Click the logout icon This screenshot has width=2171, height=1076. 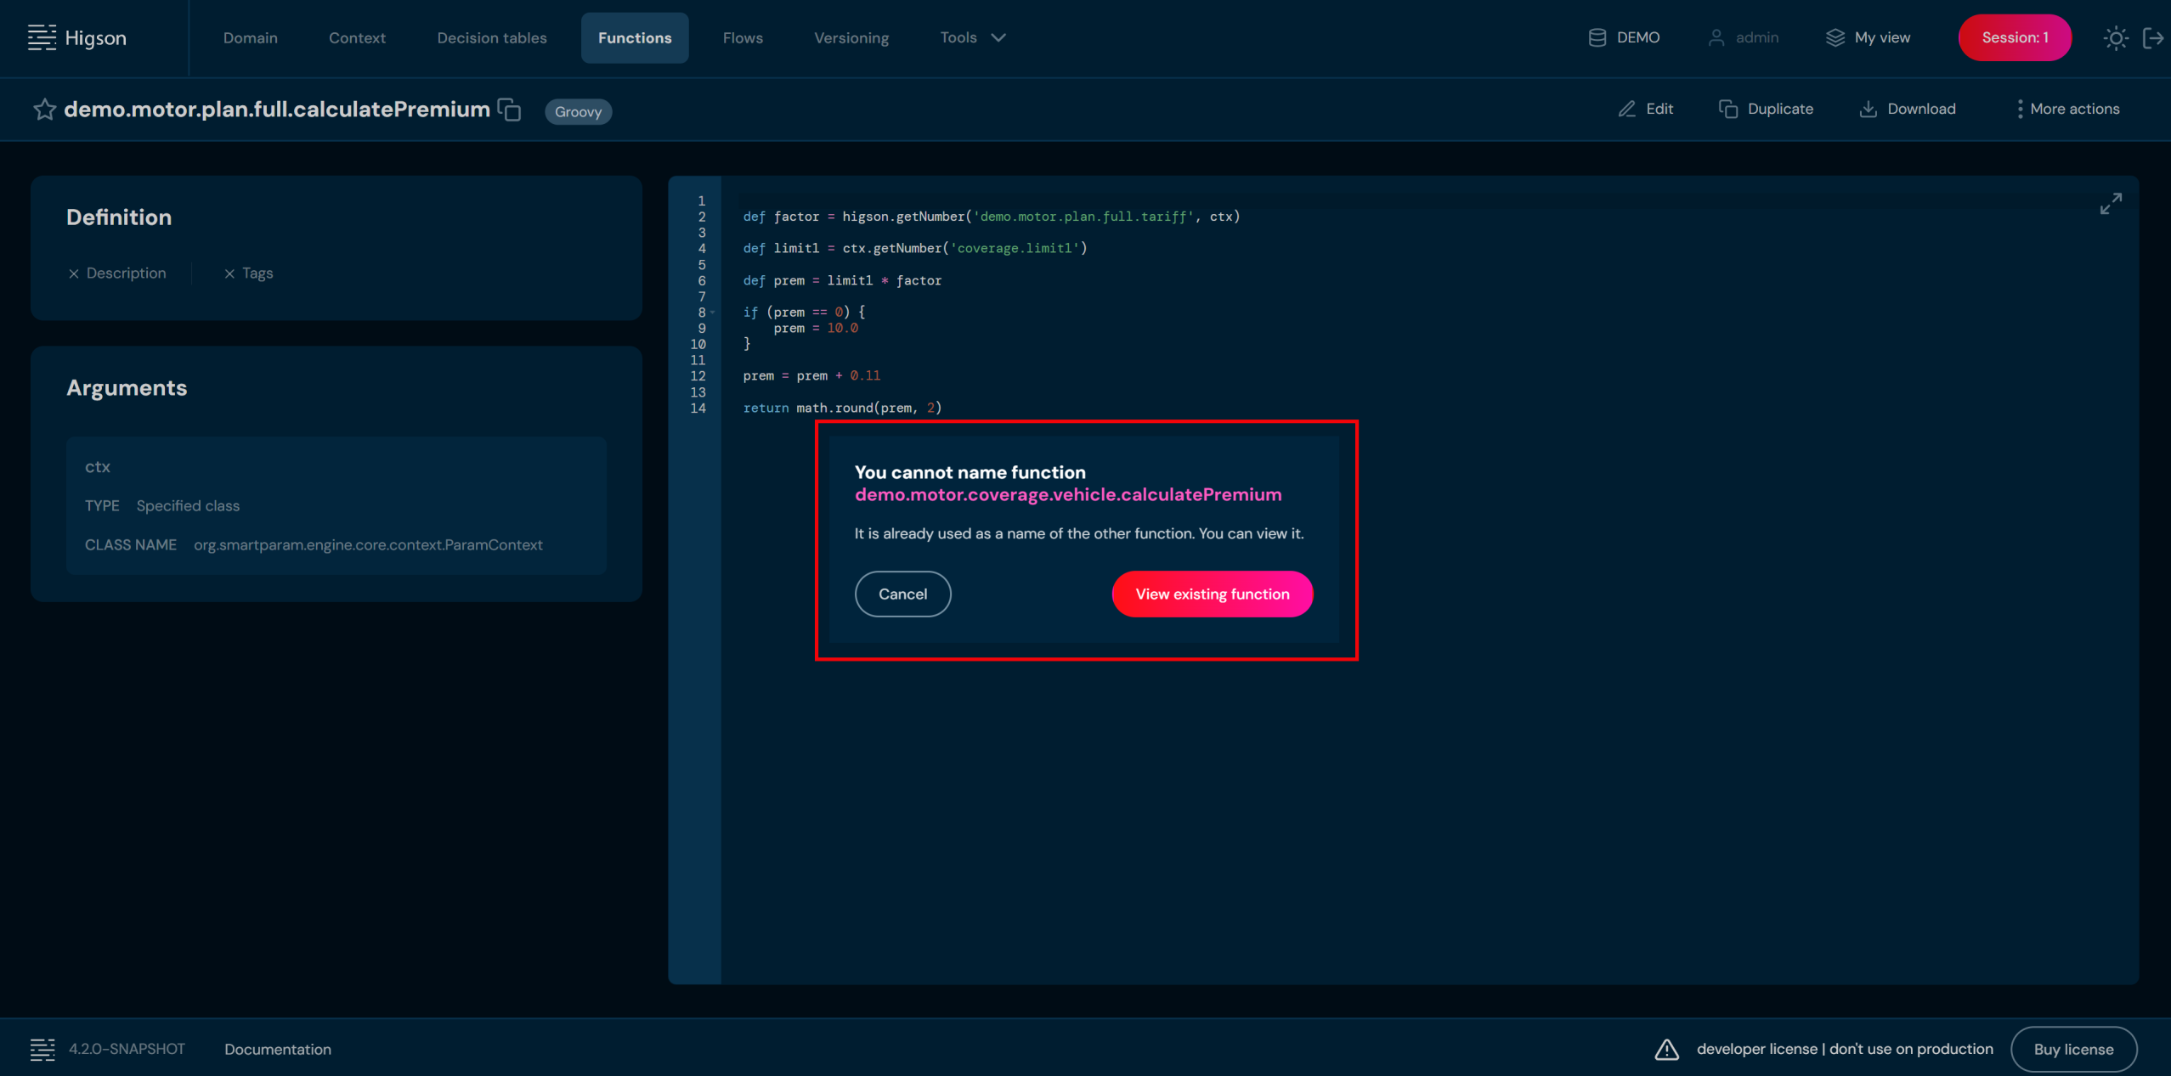pos(2152,38)
